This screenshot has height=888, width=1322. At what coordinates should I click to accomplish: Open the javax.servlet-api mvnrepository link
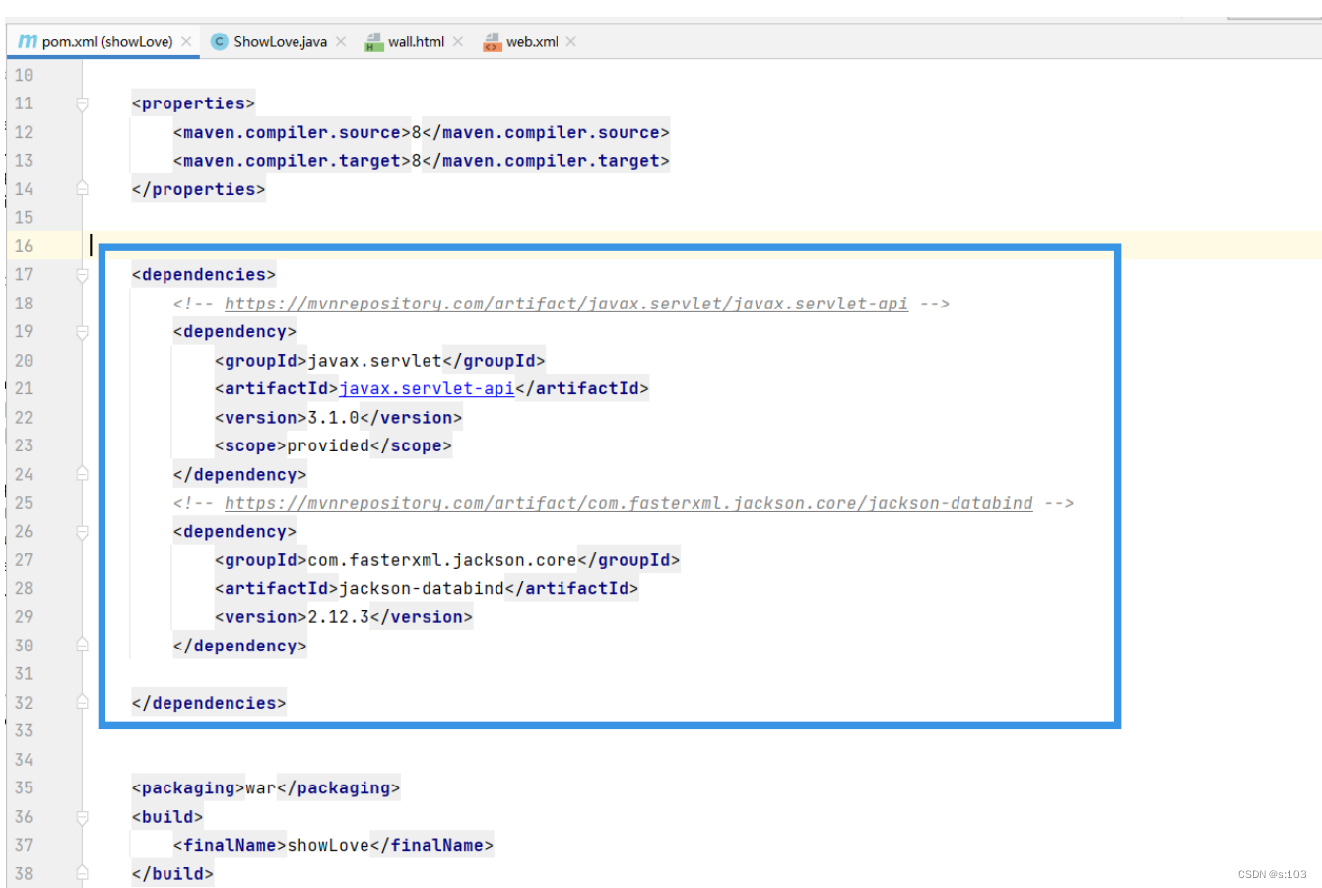pyautogui.click(x=565, y=303)
